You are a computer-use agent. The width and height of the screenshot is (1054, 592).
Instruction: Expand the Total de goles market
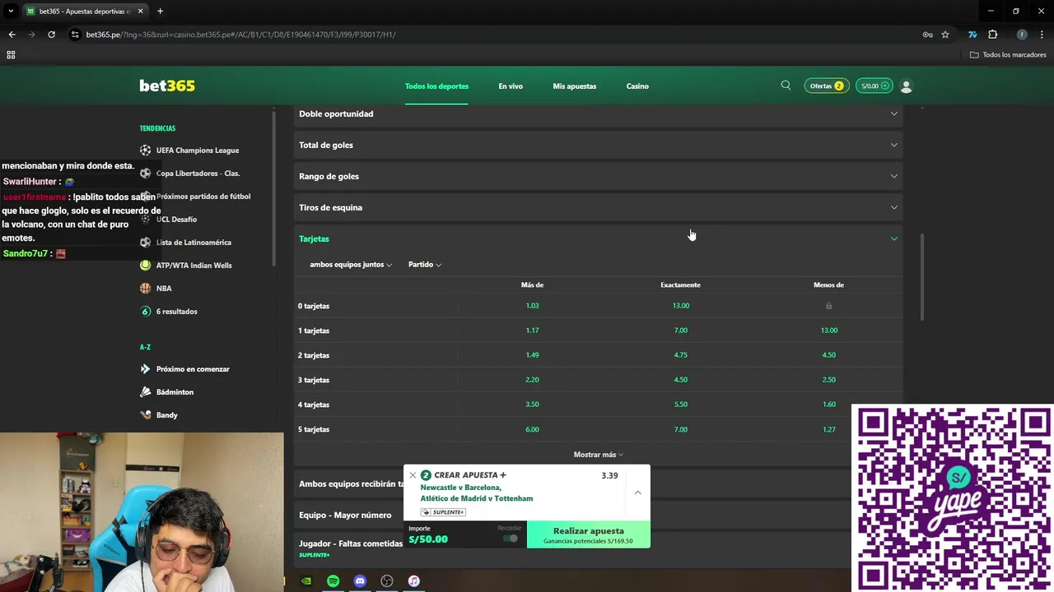point(598,145)
